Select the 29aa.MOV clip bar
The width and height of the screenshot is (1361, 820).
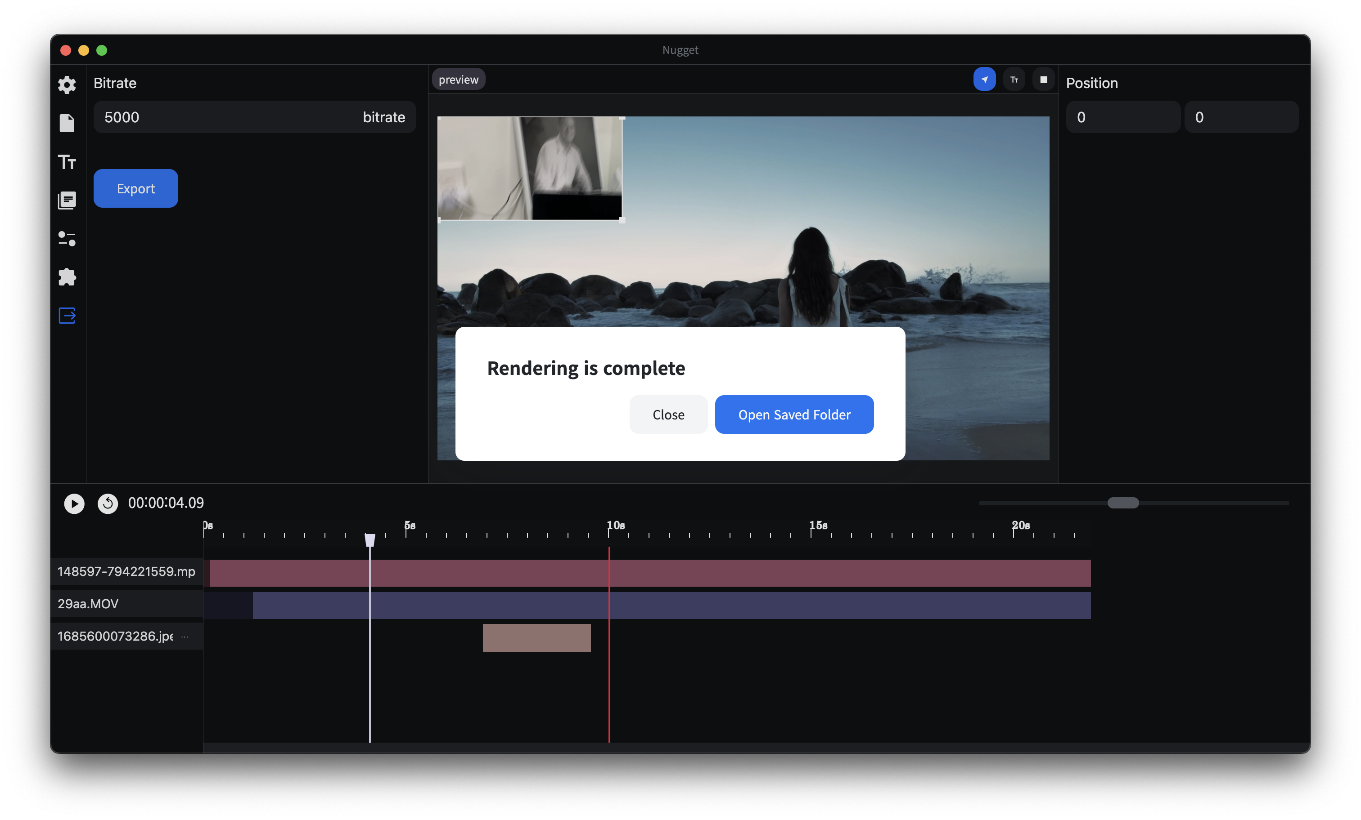point(671,606)
